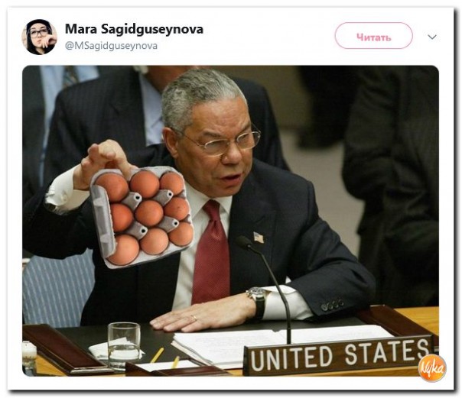
Task: Open the @MSagidguseynova handle link
Action: (x=111, y=46)
